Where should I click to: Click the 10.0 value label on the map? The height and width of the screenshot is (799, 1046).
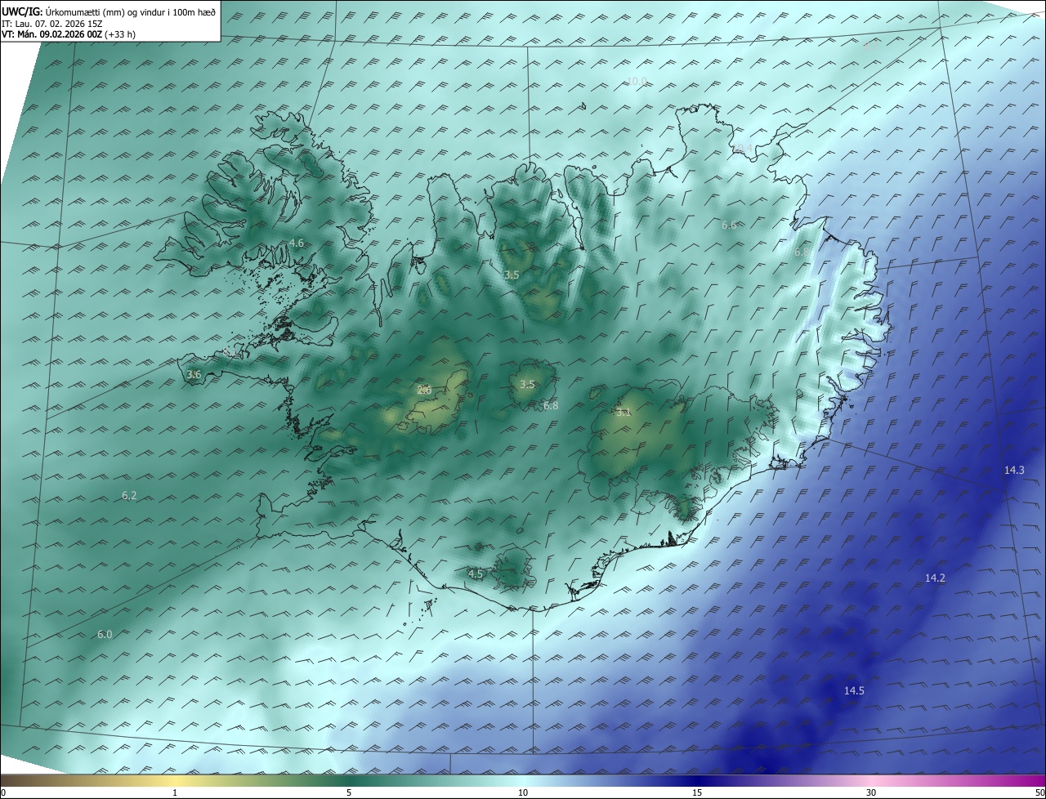(637, 81)
